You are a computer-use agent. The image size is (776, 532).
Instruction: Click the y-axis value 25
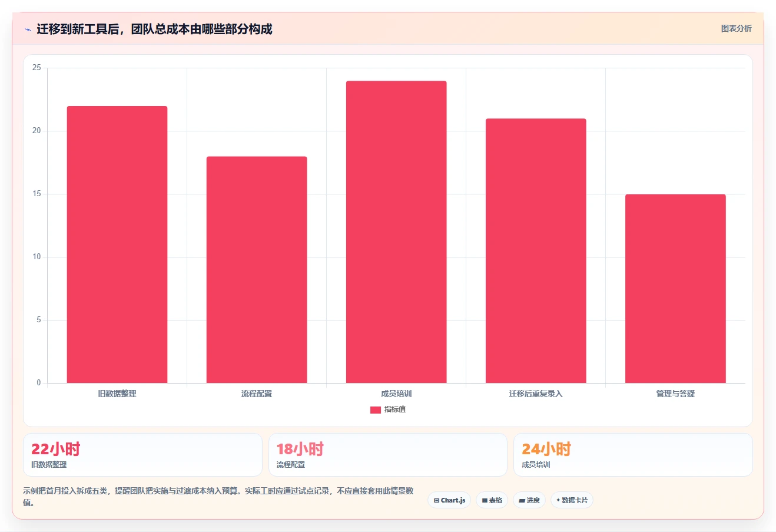(37, 68)
